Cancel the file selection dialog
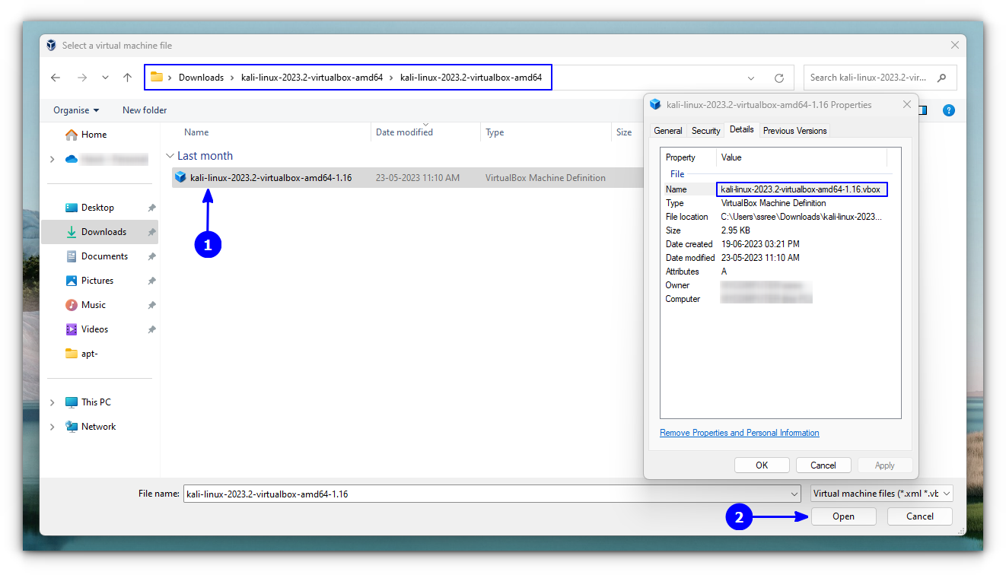This screenshot has width=1006, height=575. 920,516
